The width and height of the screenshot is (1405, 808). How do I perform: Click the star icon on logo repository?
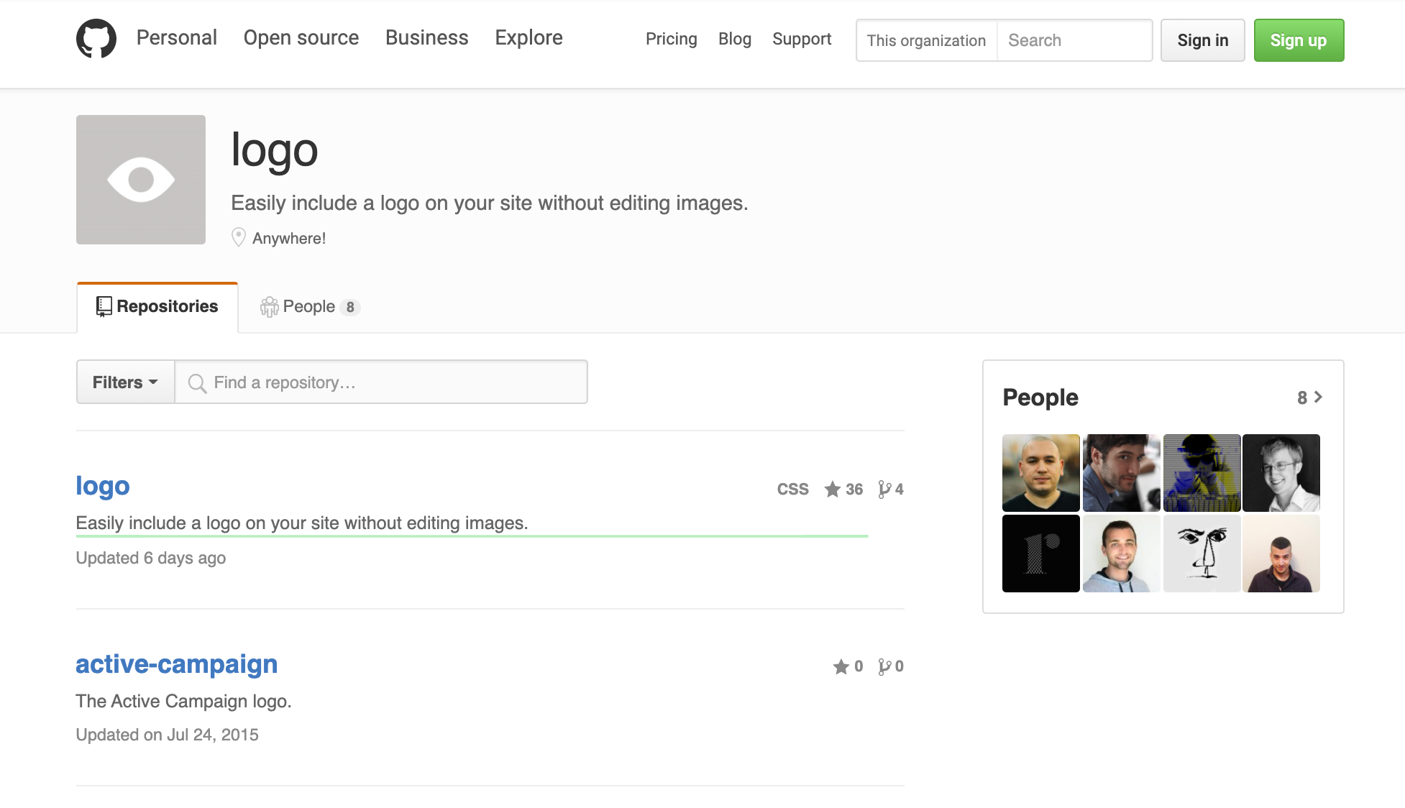click(832, 490)
